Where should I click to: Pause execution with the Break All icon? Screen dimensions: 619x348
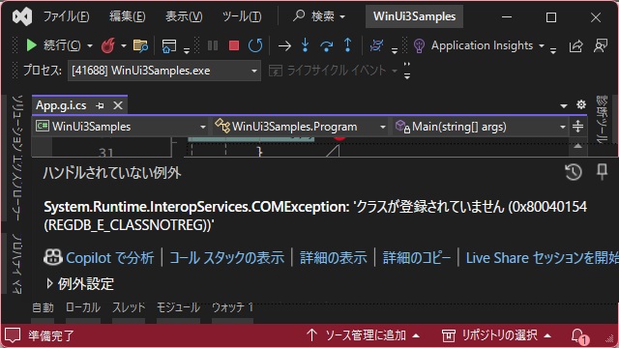pyautogui.click(x=213, y=45)
